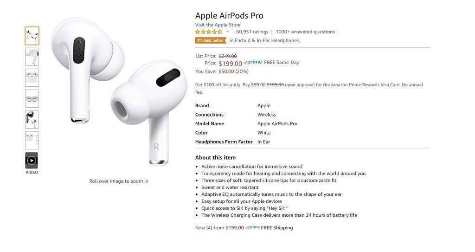Viewport: 475px width, 252px height.
Task: Play the product video thumbnail
Action: pyautogui.click(x=32, y=161)
